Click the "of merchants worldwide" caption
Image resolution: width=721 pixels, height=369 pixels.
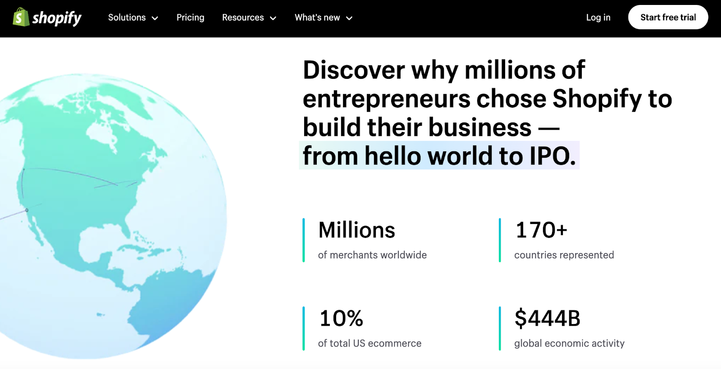coord(372,255)
